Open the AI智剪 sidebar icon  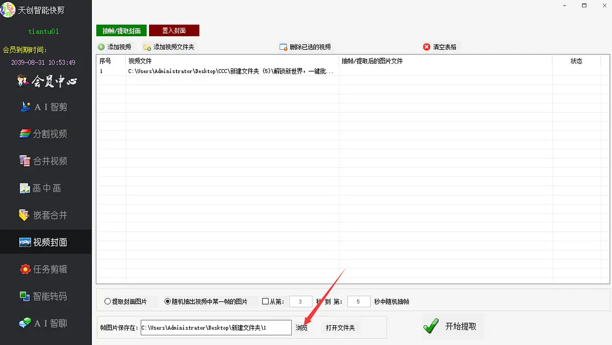pos(25,107)
